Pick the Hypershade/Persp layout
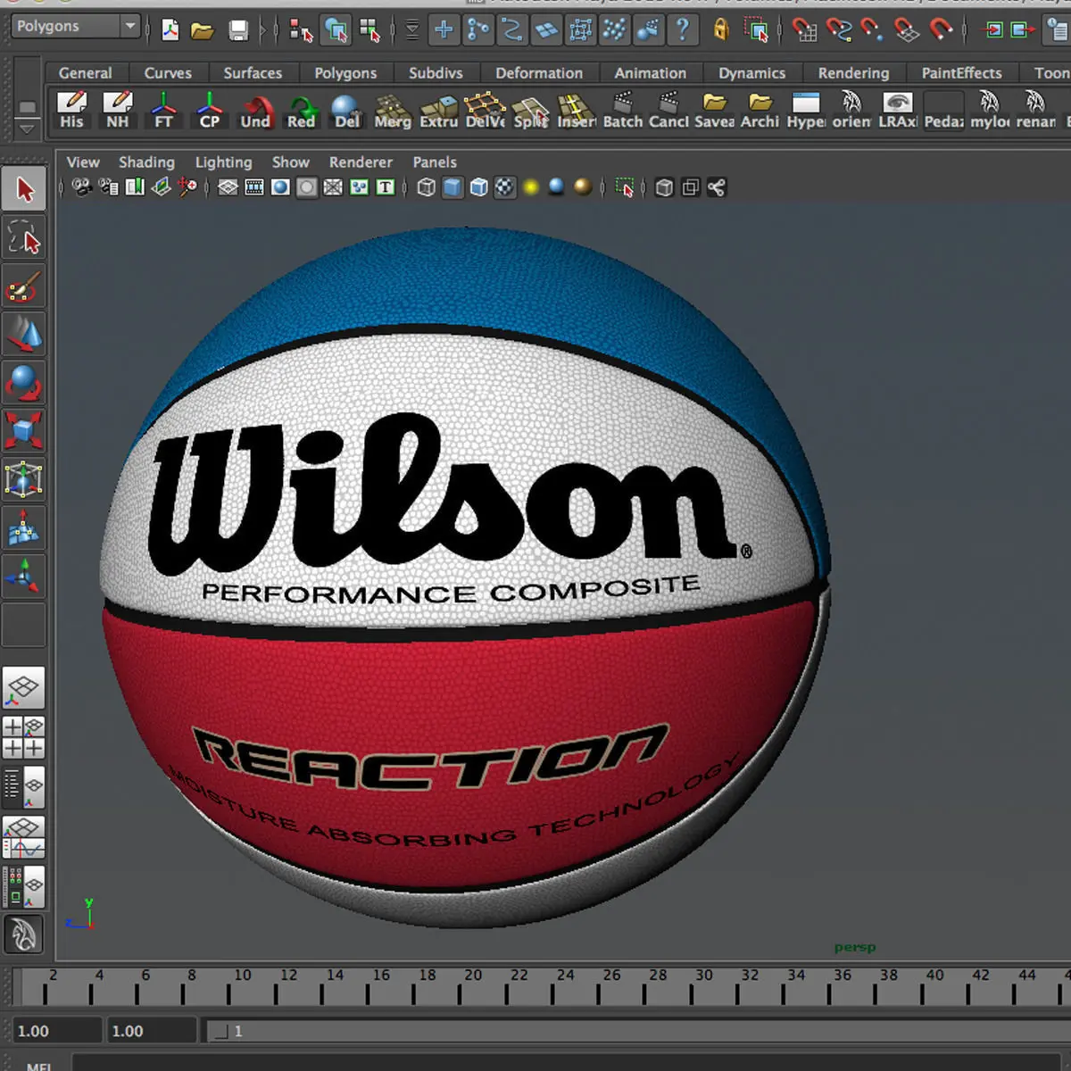 24,886
